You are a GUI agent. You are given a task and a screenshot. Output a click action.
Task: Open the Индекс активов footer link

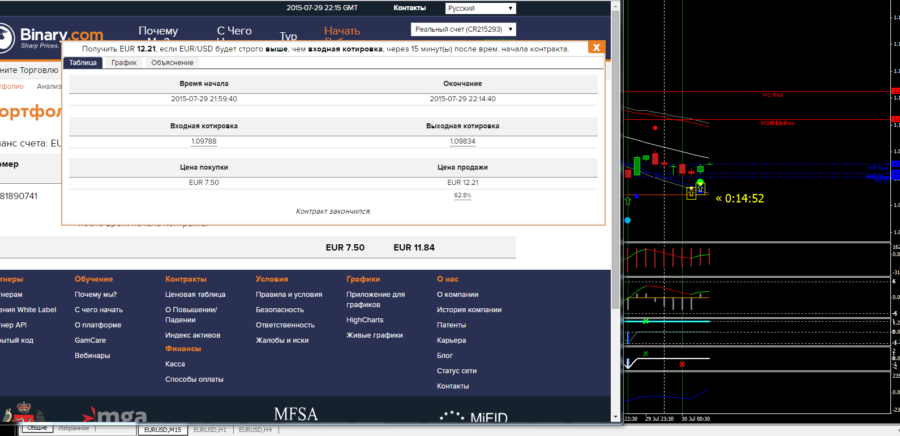tap(193, 335)
